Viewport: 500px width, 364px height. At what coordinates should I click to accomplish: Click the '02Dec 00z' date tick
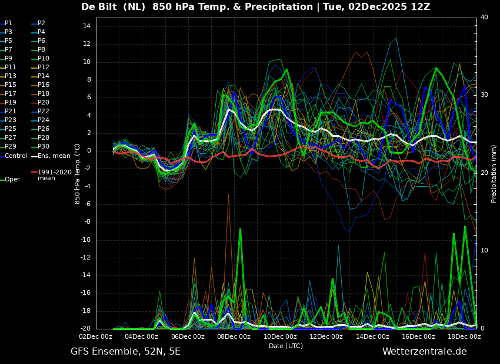coord(96,336)
